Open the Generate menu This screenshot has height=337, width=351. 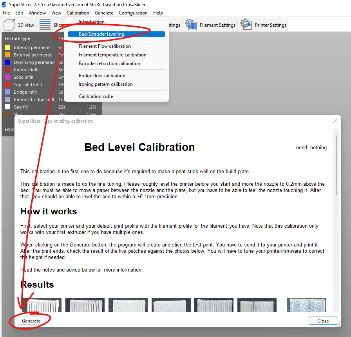104,13
